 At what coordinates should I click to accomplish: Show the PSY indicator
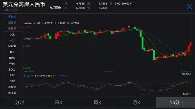pyautogui.click(x=12, y=75)
